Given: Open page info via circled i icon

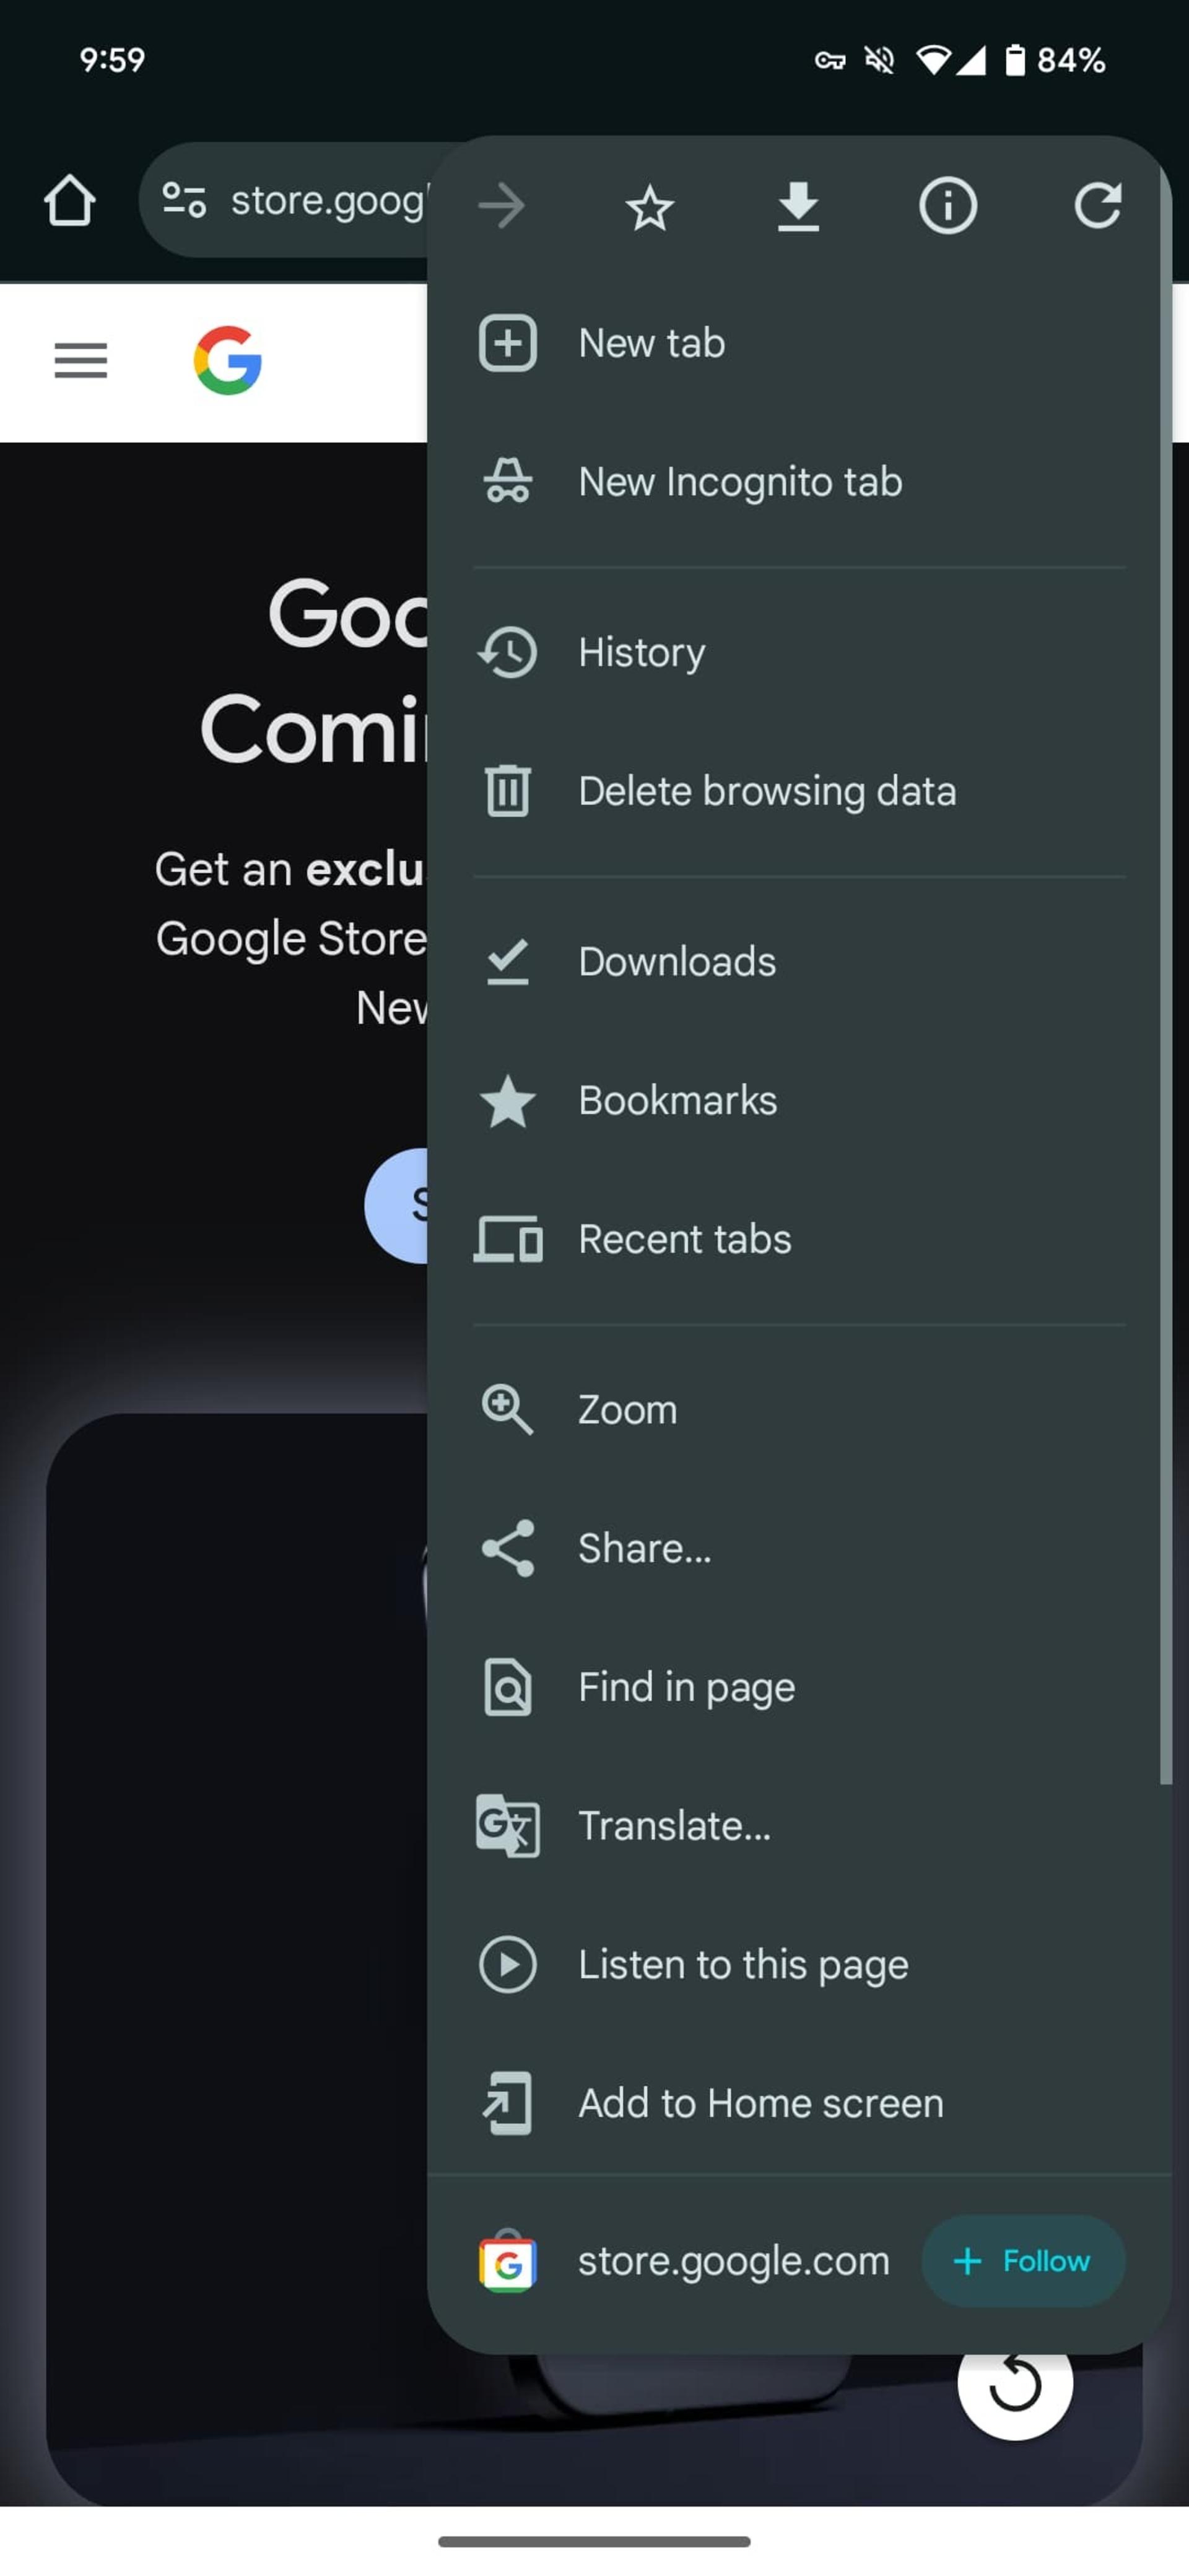Looking at the screenshot, I should pyautogui.click(x=947, y=206).
